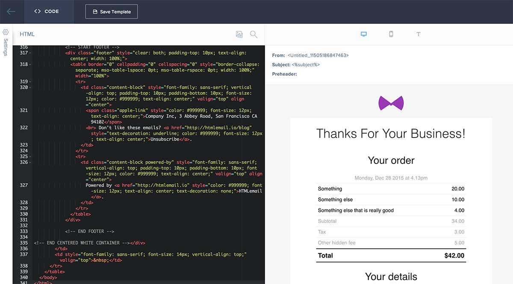This screenshot has height=284, width=513.
Task: Click the 3.00 tax value
Action: point(459,232)
